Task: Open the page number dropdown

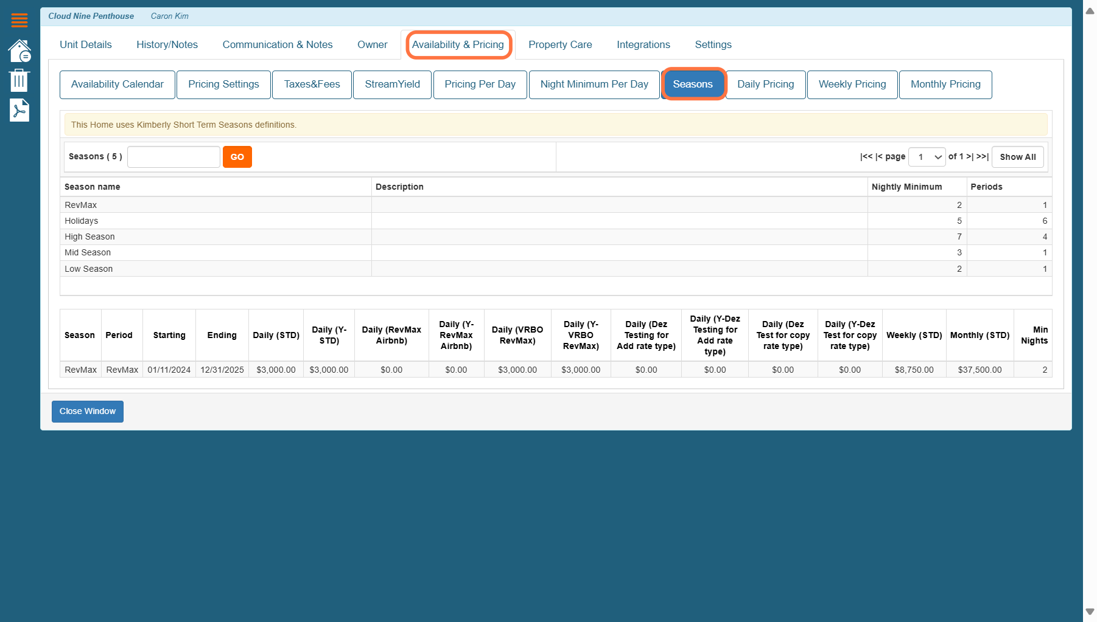Action: (x=927, y=157)
